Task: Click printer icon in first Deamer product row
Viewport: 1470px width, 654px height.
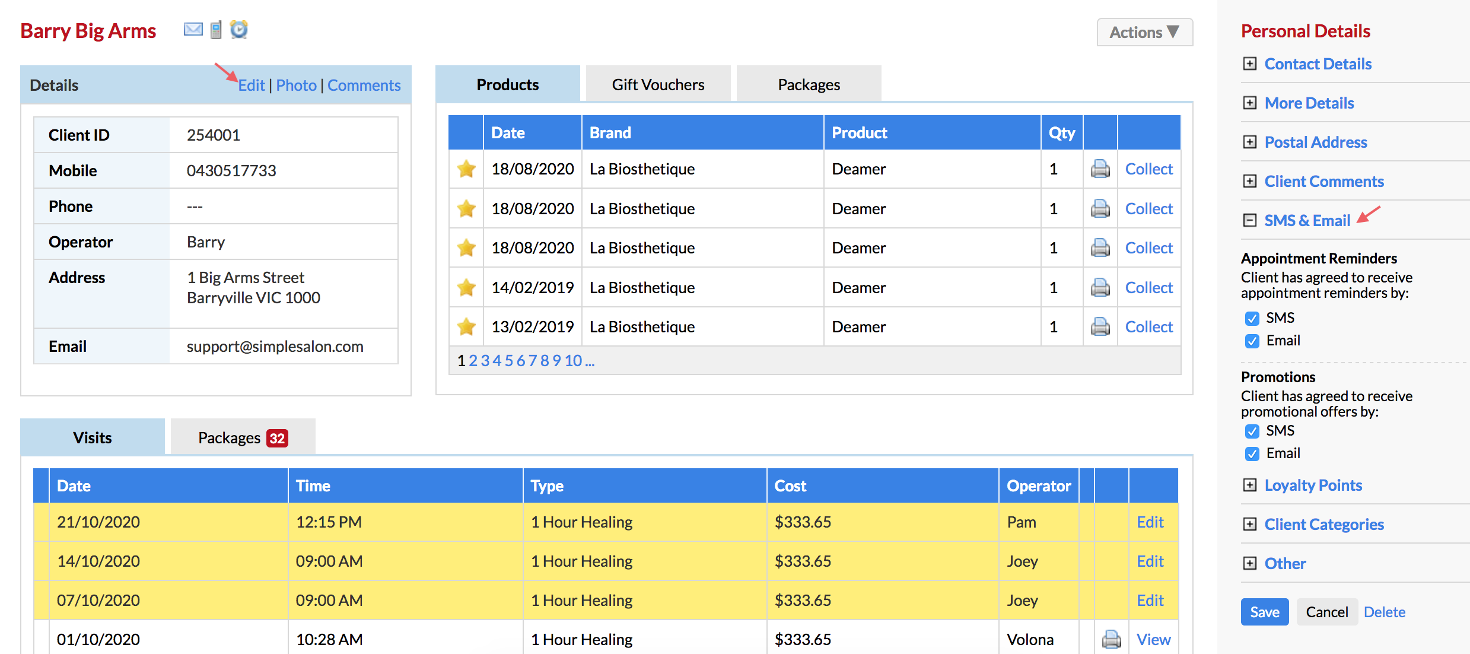Action: (1100, 169)
